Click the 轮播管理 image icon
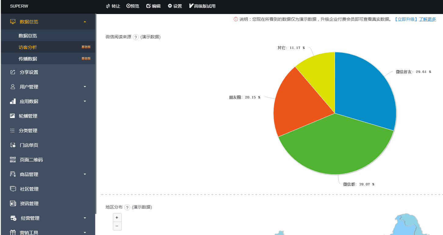The height and width of the screenshot is (235, 443). click(13, 116)
